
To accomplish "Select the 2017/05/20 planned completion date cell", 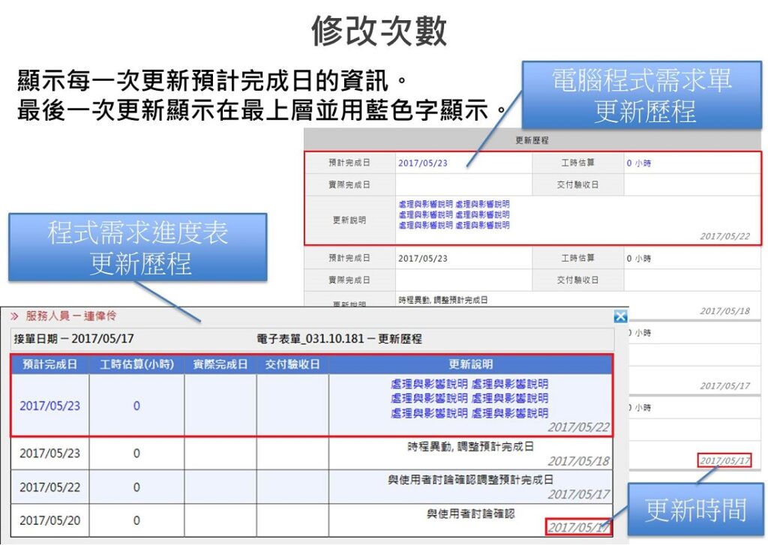I will click(x=49, y=520).
